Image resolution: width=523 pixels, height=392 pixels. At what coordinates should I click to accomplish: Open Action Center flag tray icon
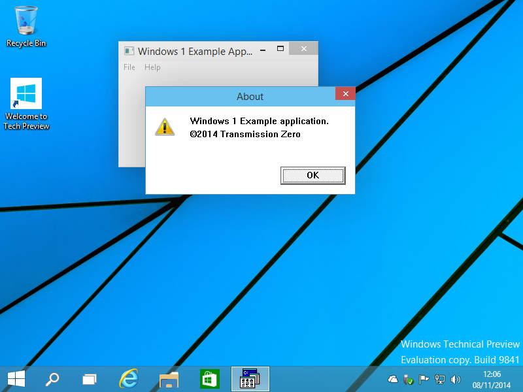[424, 379]
